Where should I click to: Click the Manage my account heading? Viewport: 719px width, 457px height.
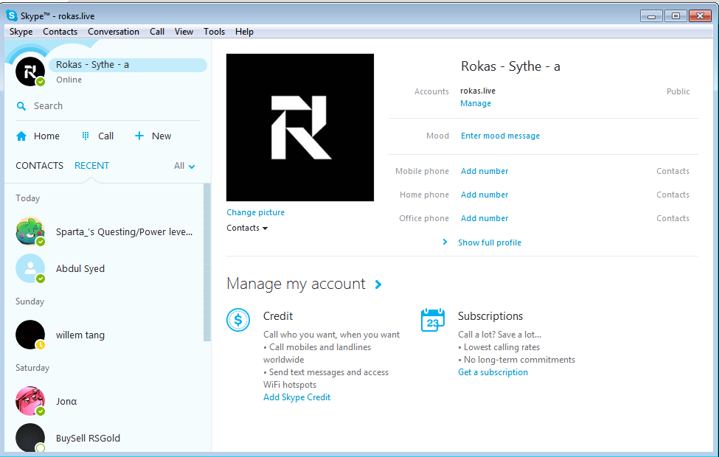296,285
